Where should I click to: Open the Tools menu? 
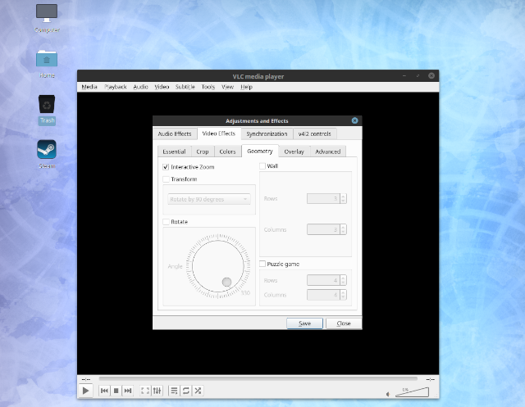tap(208, 87)
